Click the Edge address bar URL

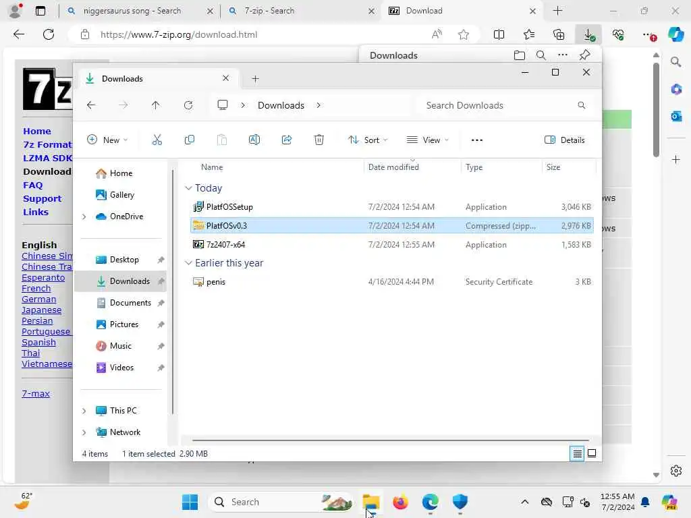click(x=178, y=34)
